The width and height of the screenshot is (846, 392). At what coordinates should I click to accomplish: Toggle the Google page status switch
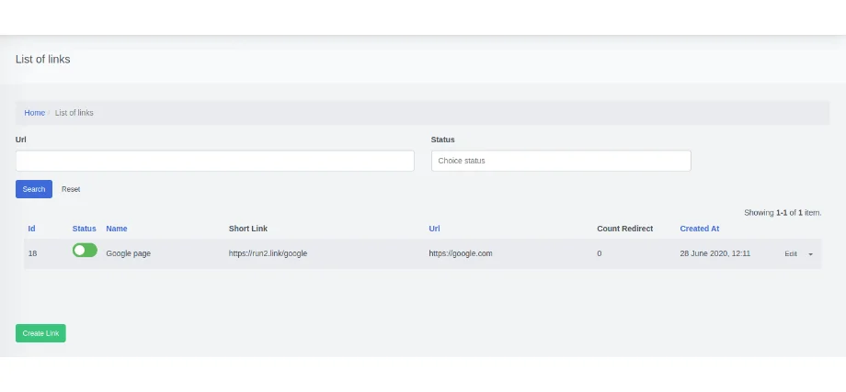[85, 251]
